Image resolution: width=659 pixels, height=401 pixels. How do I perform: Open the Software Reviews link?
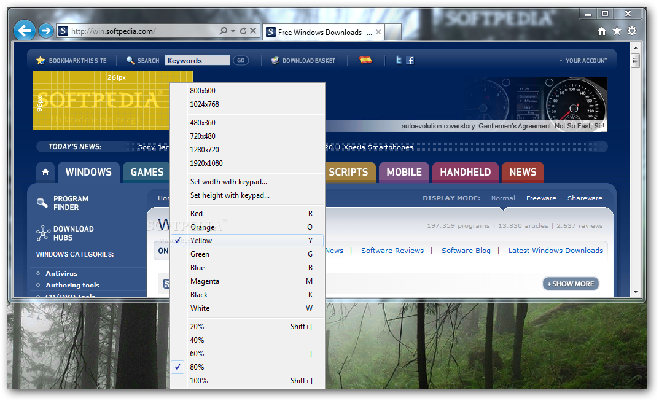(x=392, y=251)
